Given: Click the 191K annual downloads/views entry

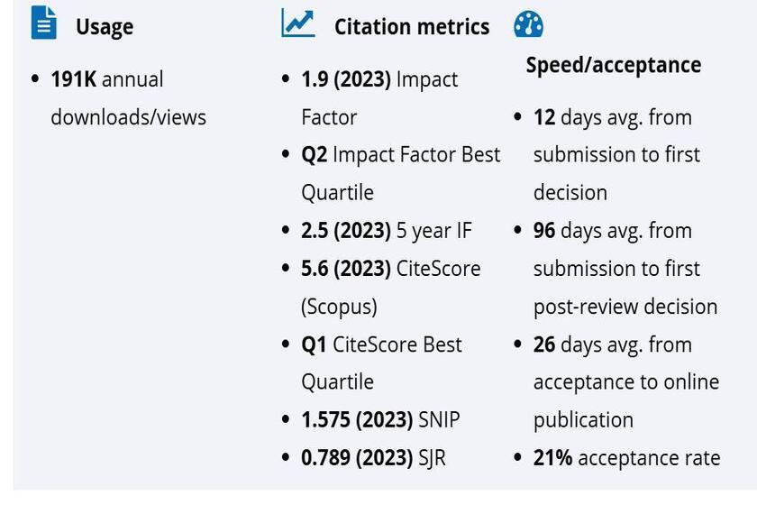Looking at the screenshot, I should 128,98.
